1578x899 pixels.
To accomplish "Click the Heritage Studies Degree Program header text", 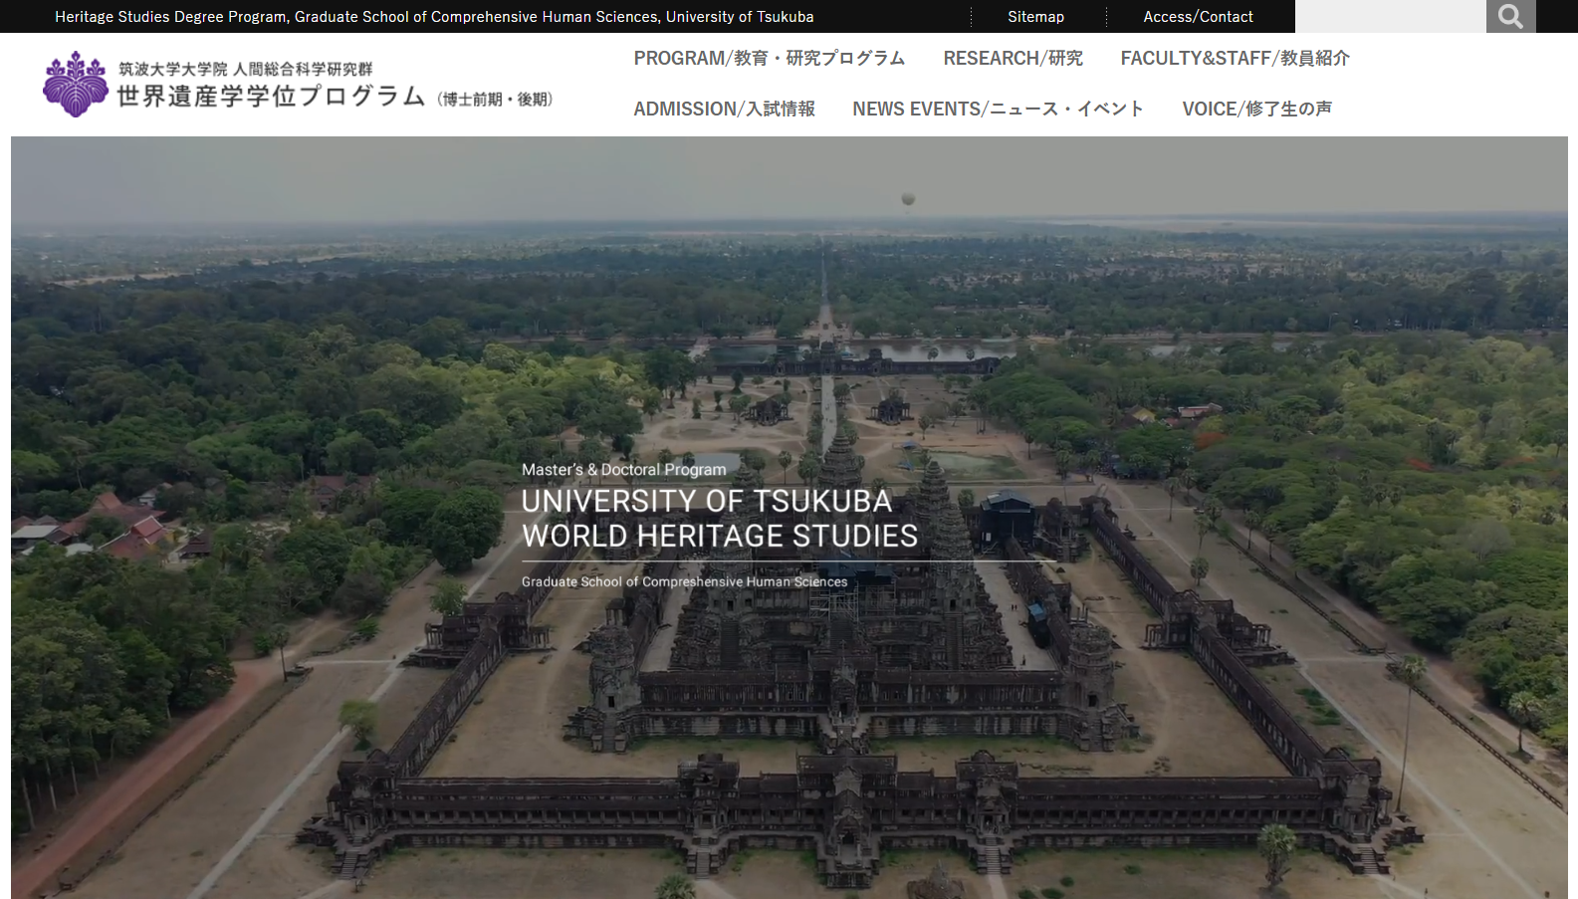I will 434,17.
